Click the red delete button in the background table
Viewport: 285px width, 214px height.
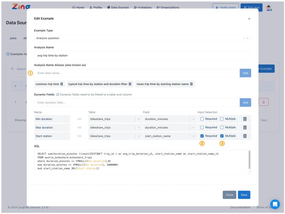[263, 102]
